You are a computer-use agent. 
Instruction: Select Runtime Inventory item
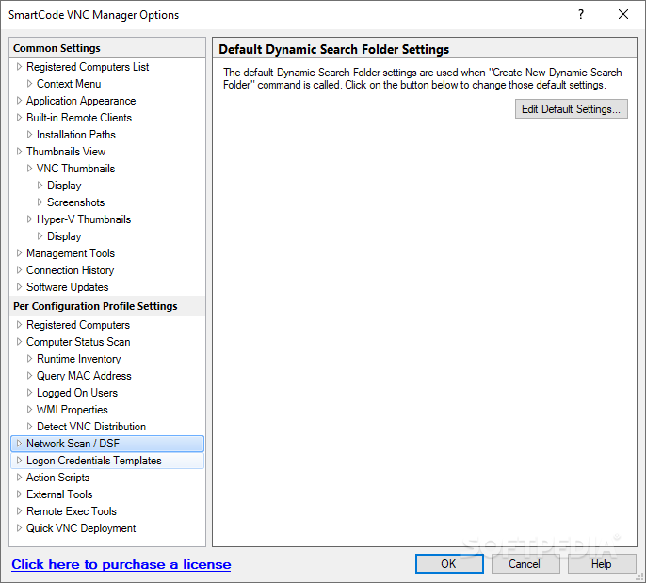pyautogui.click(x=79, y=359)
